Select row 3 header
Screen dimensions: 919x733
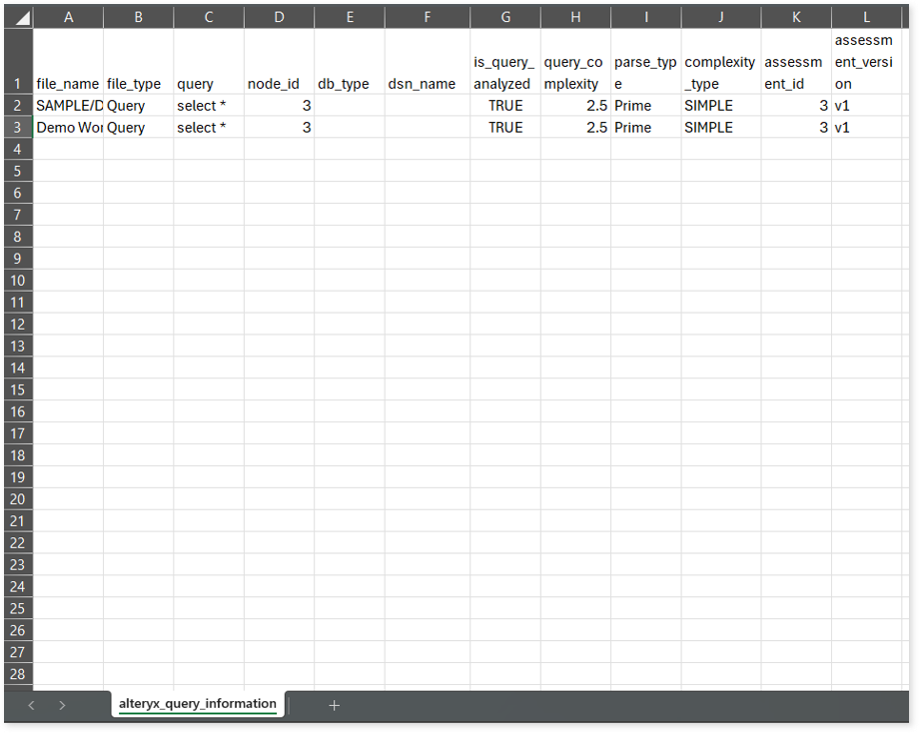(17, 128)
